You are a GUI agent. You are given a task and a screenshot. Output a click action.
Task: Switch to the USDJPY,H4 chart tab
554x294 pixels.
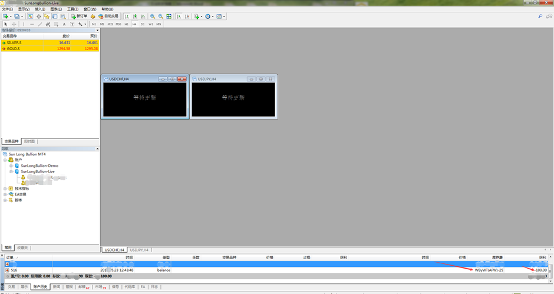139,250
